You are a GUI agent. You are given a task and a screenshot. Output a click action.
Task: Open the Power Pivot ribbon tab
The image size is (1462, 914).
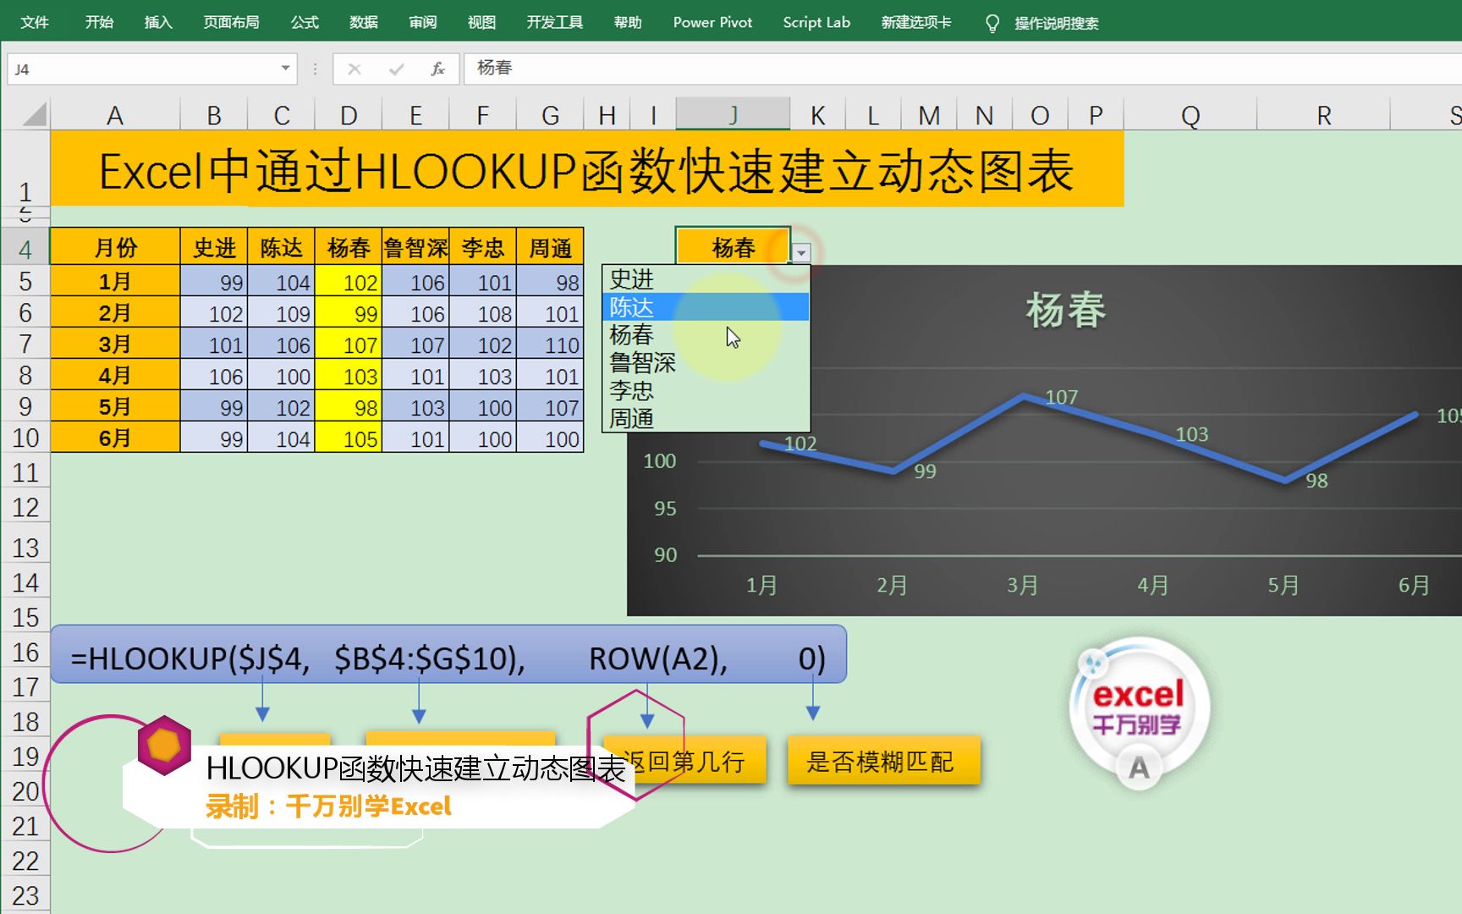point(712,23)
